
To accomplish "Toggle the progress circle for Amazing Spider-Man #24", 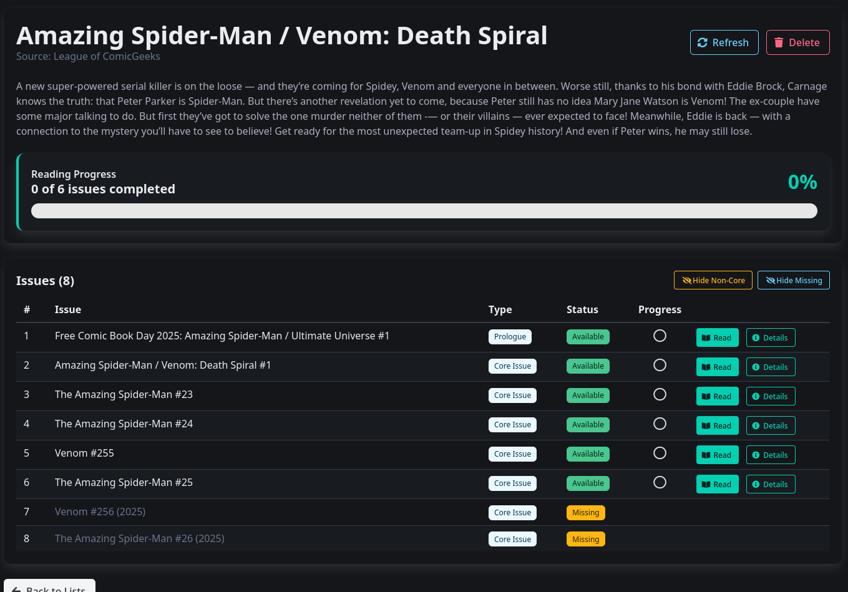I will tap(660, 424).
